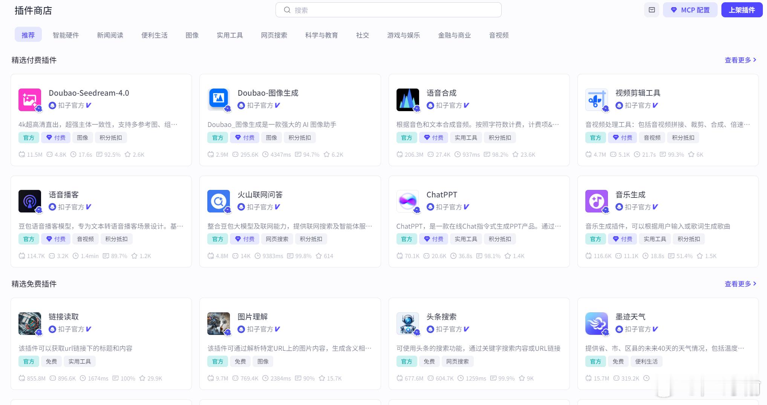Click the star favorites icon on Doubao-Seedream-4.0
Viewport: 767px width, 405px height.
[x=128, y=154]
